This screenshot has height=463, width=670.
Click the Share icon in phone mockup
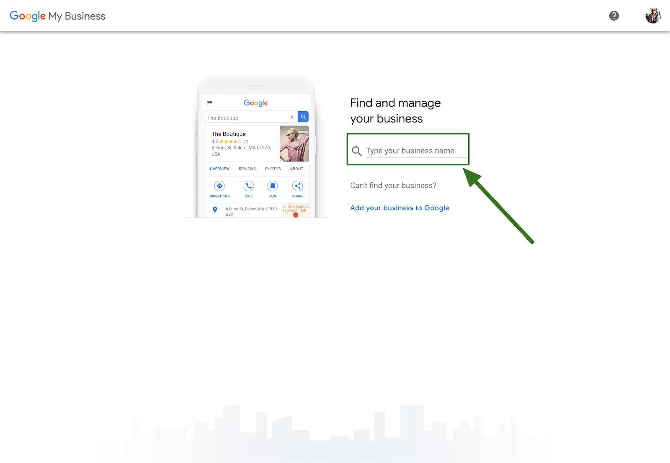point(298,186)
